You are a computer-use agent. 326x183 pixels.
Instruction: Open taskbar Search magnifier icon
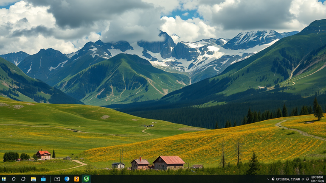14,179
